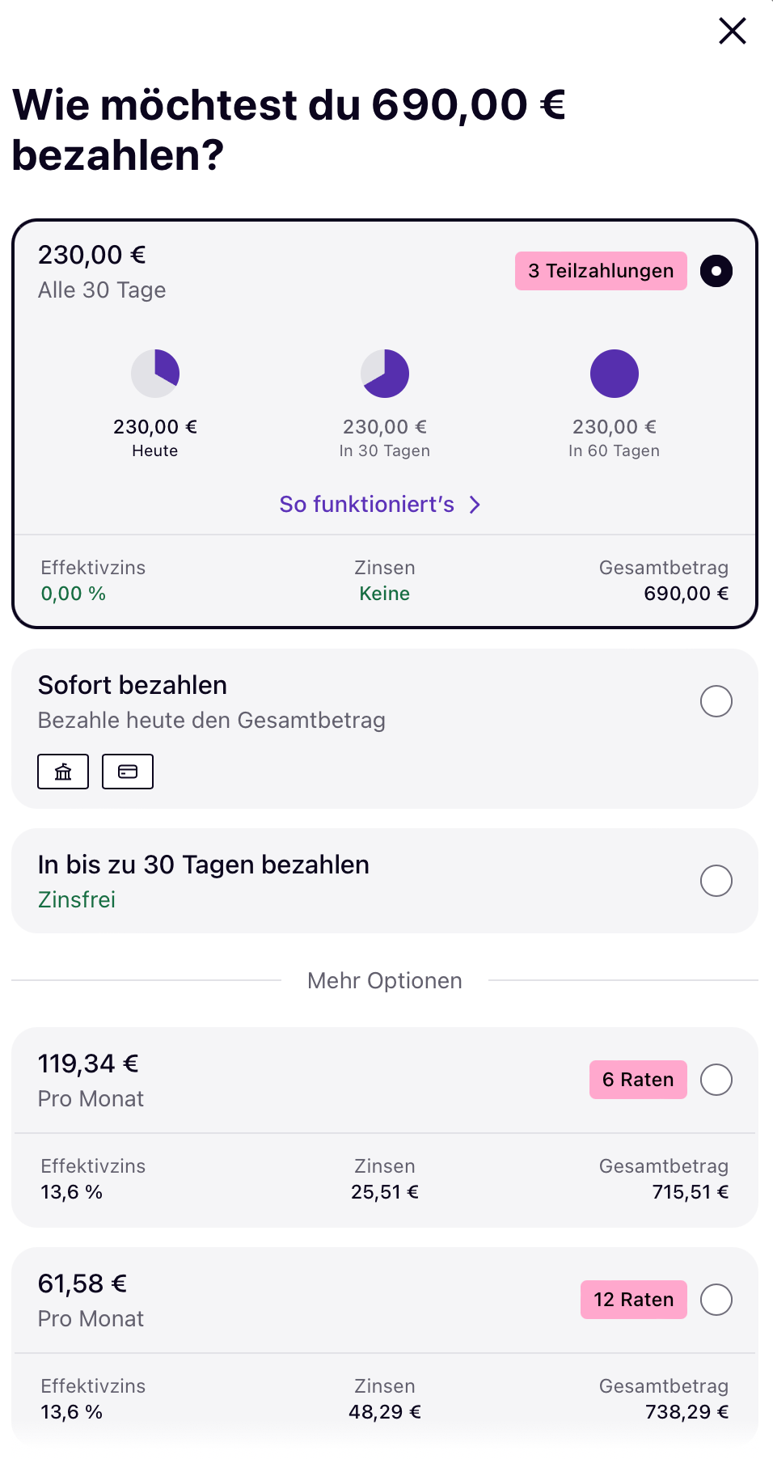Click the pink 6 Raten badge
773x1459 pixels.
638,1080
